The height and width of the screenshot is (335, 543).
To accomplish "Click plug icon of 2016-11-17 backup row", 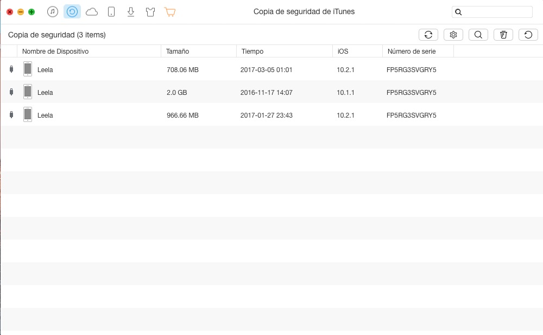I will click(x=11, y=92).
